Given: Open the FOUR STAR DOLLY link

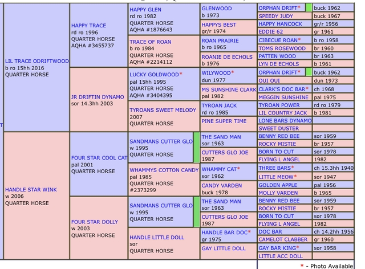Looking at the screenshot, I should 95,221.
